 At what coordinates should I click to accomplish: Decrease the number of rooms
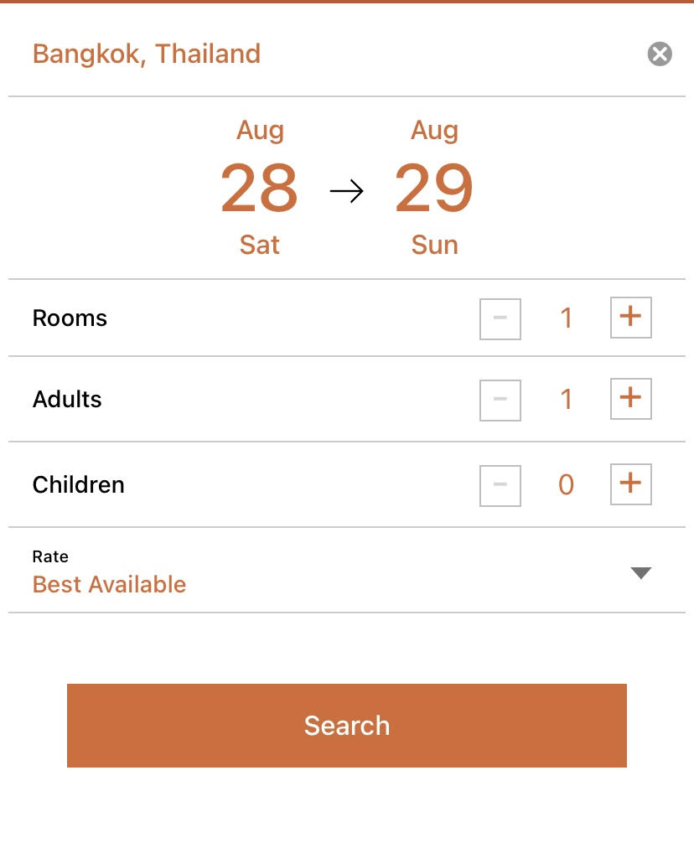tap(500, 319)
